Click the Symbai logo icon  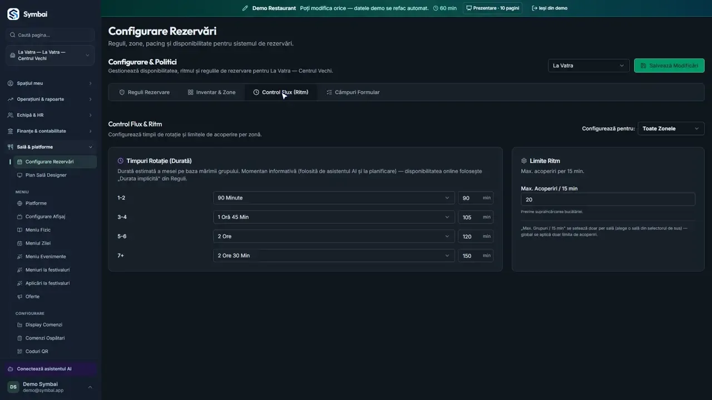[13, 14]
